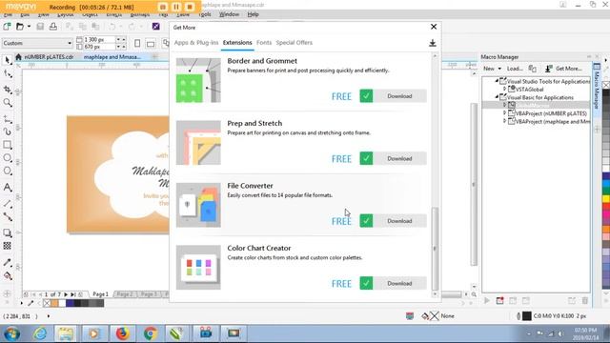Select the Parallel dimension tool

(8, 203)
